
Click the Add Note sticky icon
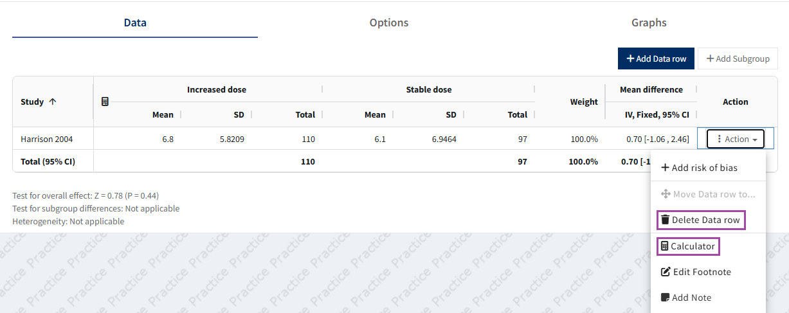[666, 298]
